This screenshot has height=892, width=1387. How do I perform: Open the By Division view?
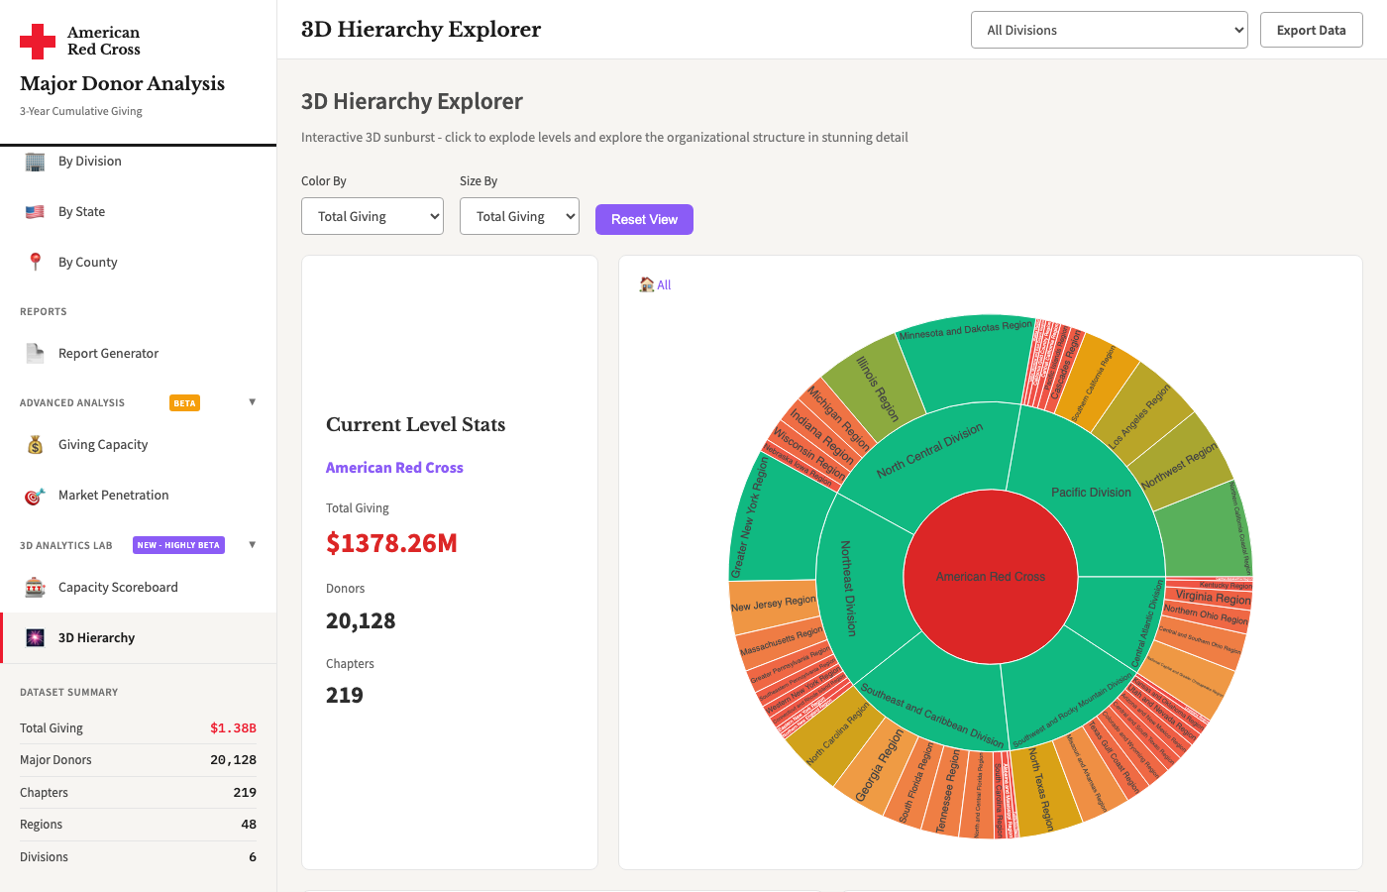(139, 162)
